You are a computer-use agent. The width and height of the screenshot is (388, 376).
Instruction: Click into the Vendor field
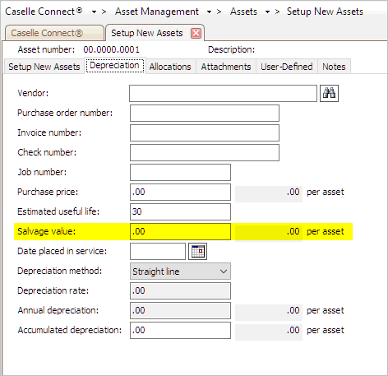pyautogui.click(x=223, y=93)
